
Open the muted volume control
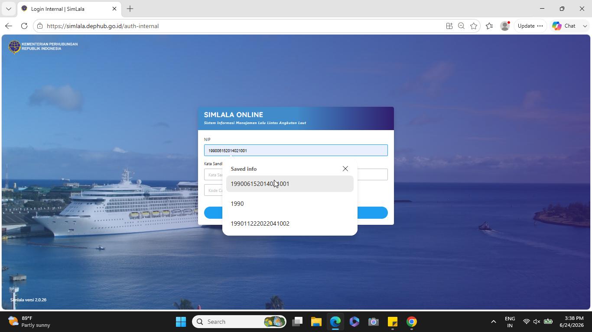click(x=537, y=322)
